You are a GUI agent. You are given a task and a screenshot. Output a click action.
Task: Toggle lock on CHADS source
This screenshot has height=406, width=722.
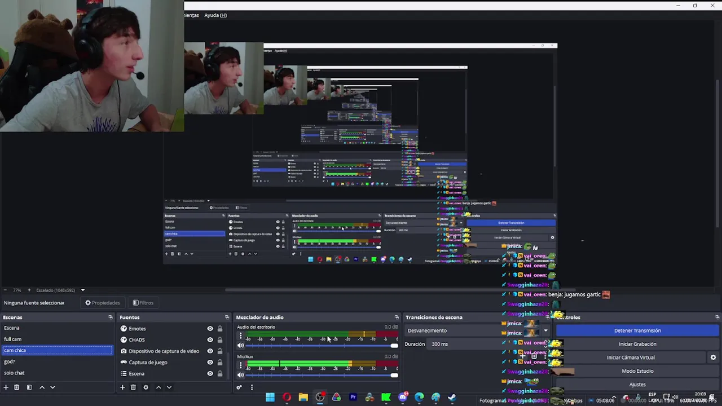(220, 340)
